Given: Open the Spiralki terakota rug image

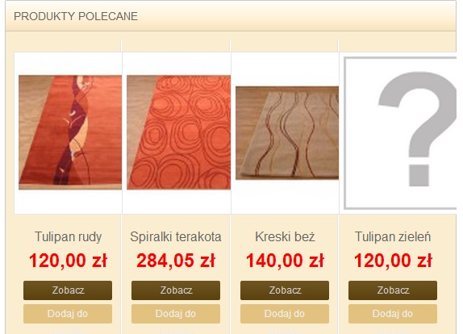Looking at the screenshot, I should [x=178, y=132].
